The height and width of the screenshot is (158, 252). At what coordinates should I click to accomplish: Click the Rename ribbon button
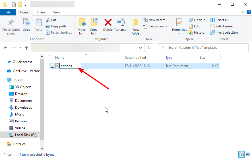(x=121, y=25)
